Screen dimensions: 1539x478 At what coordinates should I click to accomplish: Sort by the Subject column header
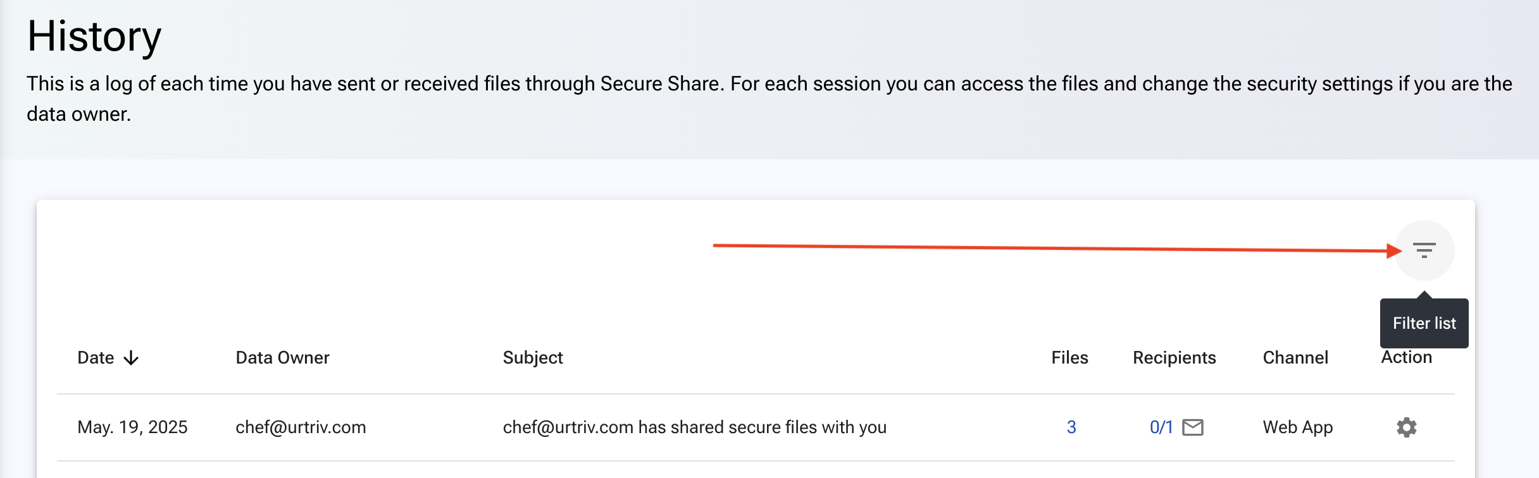[x=533, y=358]
